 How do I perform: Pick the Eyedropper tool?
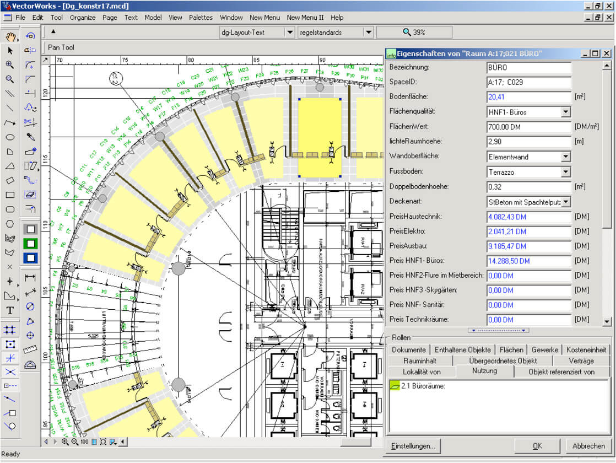point(30,137)
